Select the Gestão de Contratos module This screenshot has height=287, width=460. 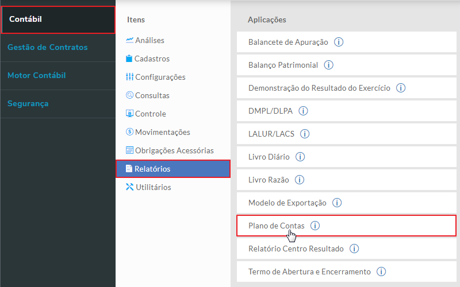(48, 47)
